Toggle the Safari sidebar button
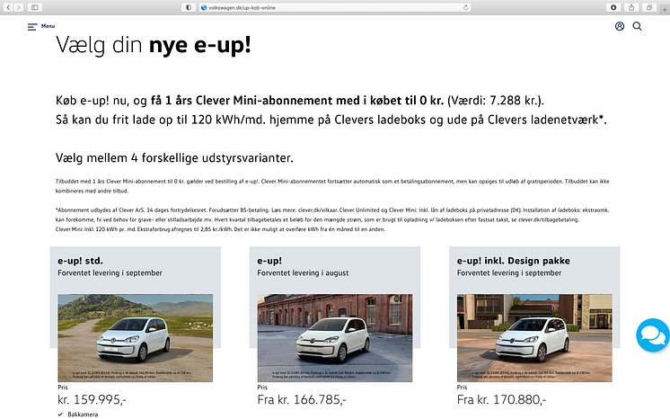The image size is (670, 419). pos(35,7)
